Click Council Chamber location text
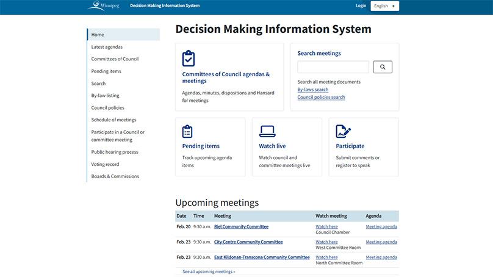Screen dimensions: 493x277 pyautogui.click(x=333, y=232)
